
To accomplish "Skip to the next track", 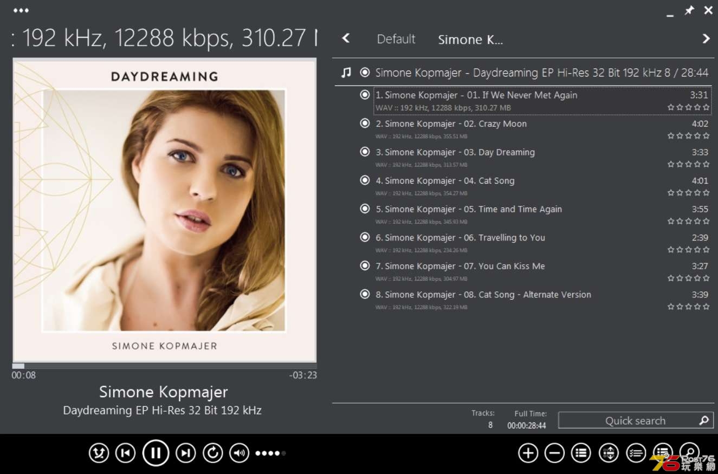I will 185,453.
